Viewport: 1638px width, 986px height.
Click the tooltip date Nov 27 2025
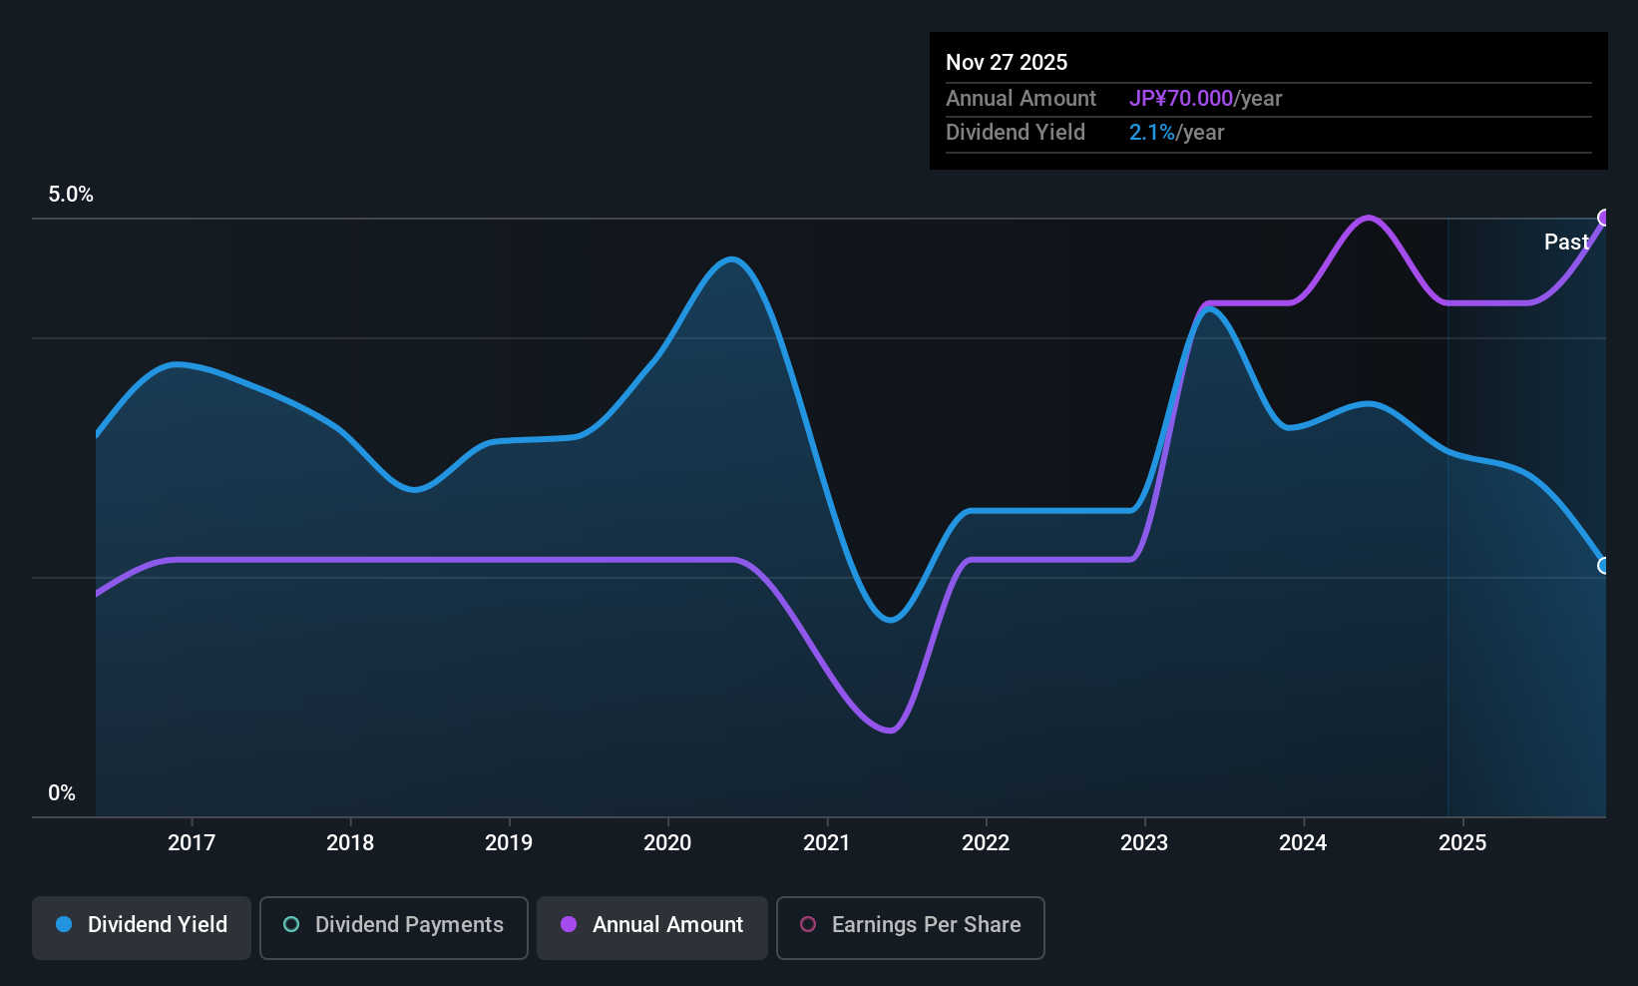(x=1007, y=62)
